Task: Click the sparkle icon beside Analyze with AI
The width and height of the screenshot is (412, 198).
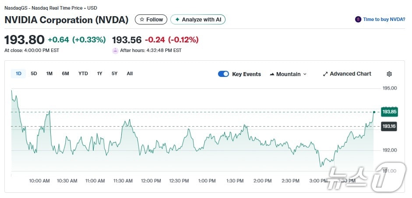Action: (177, 20)
